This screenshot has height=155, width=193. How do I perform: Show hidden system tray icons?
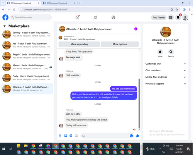point(160,149)
